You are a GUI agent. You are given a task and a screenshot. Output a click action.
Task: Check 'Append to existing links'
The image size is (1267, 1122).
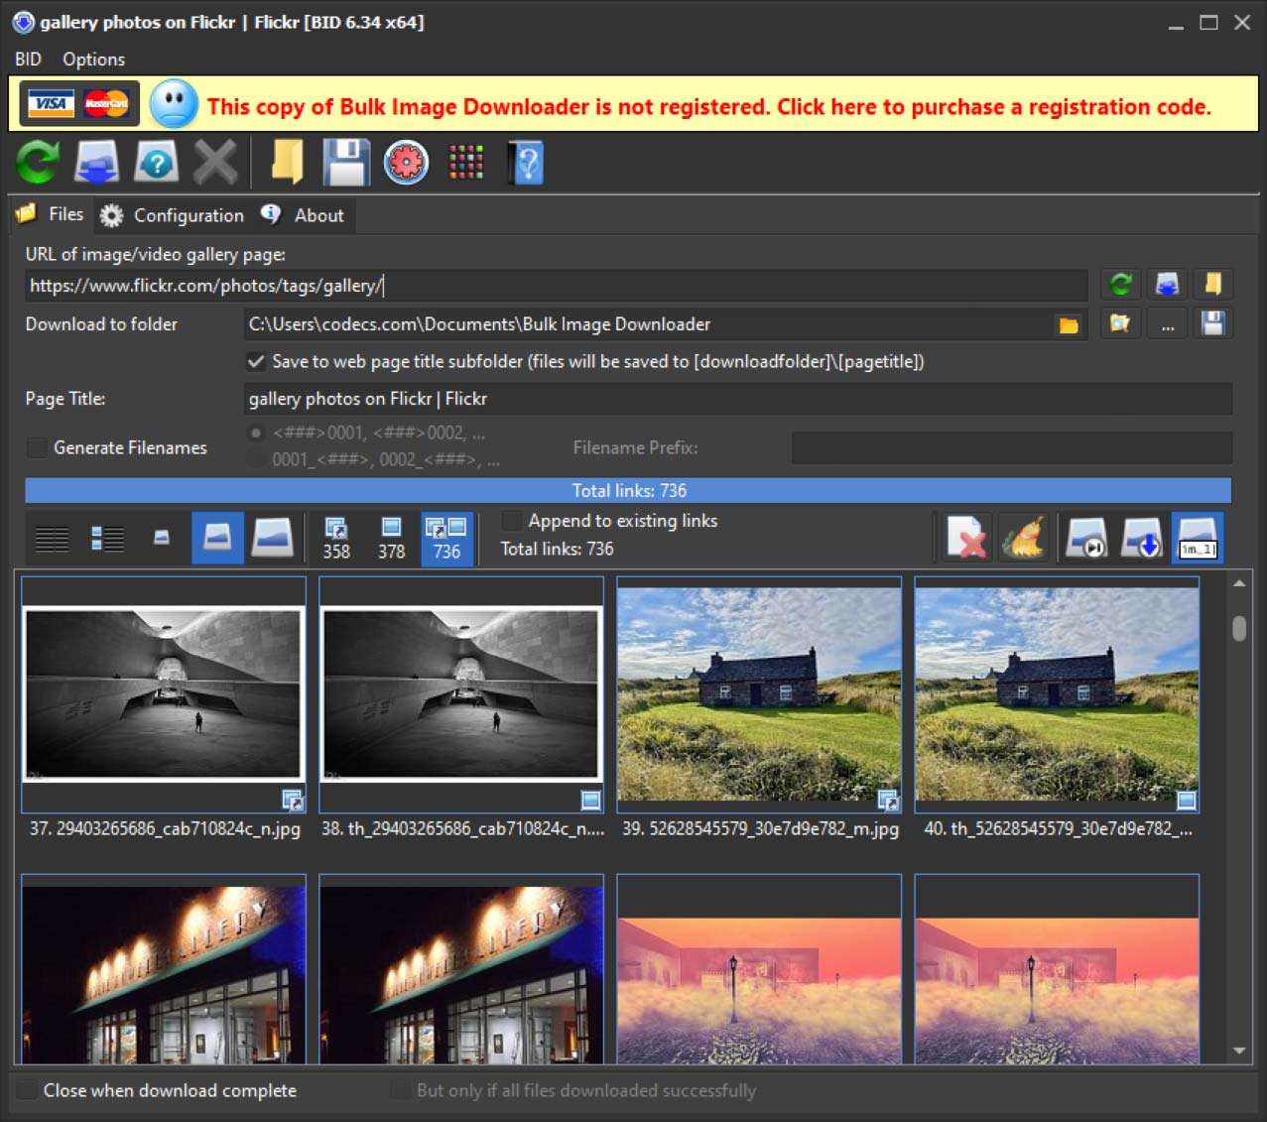pos(512,521)
